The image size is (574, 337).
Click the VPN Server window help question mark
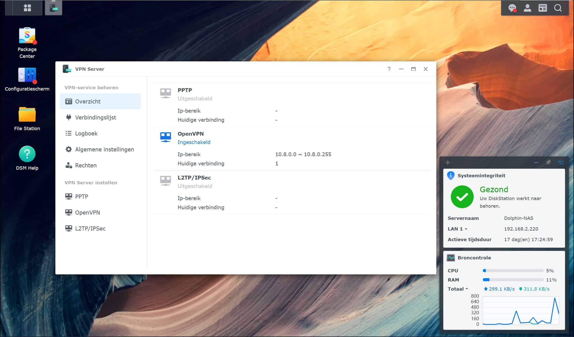(389, 69)
